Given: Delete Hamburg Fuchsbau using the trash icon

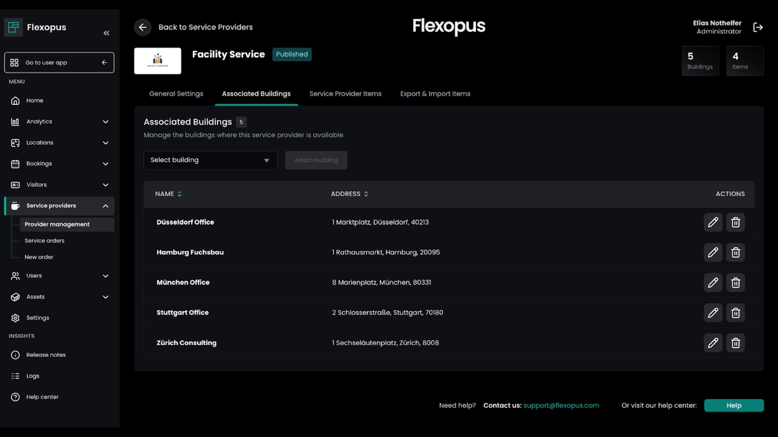Looking at the screenshot, I should (735, 252).
